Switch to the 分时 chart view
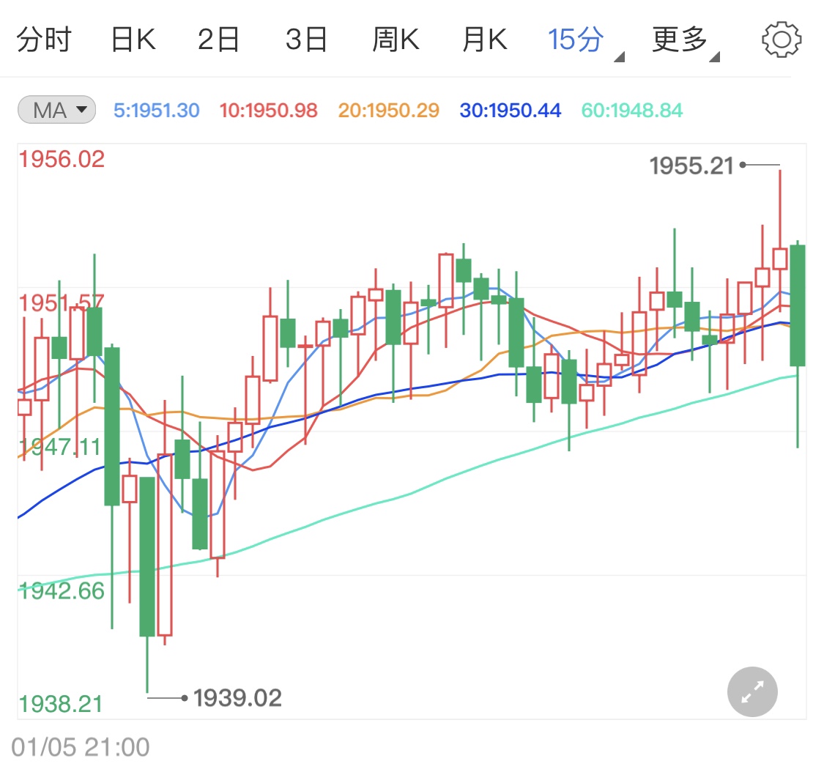 point(45,40)
